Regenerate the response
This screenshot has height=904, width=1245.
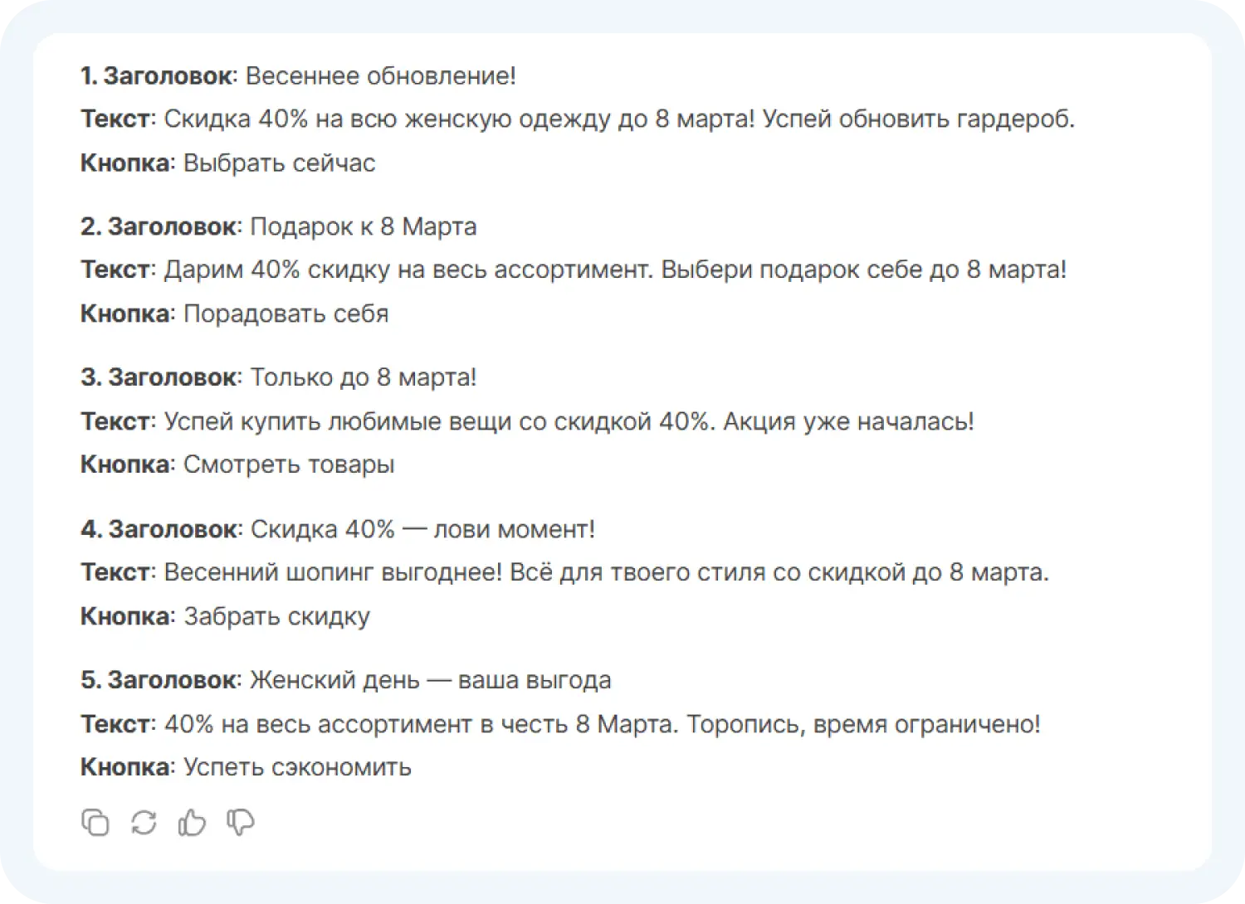click(x=144, y=823)
